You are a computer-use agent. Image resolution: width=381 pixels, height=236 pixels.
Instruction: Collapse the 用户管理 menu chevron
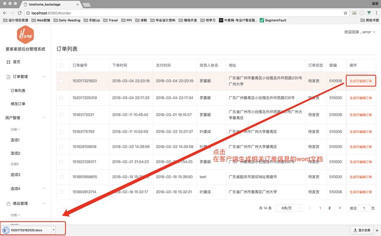coord(44,118)
